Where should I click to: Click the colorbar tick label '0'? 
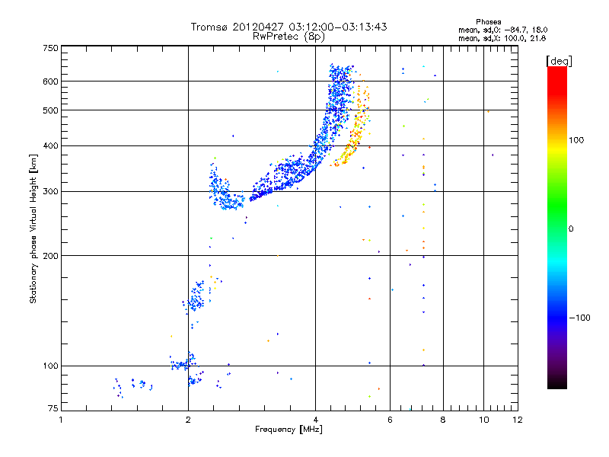click(571, 229)
